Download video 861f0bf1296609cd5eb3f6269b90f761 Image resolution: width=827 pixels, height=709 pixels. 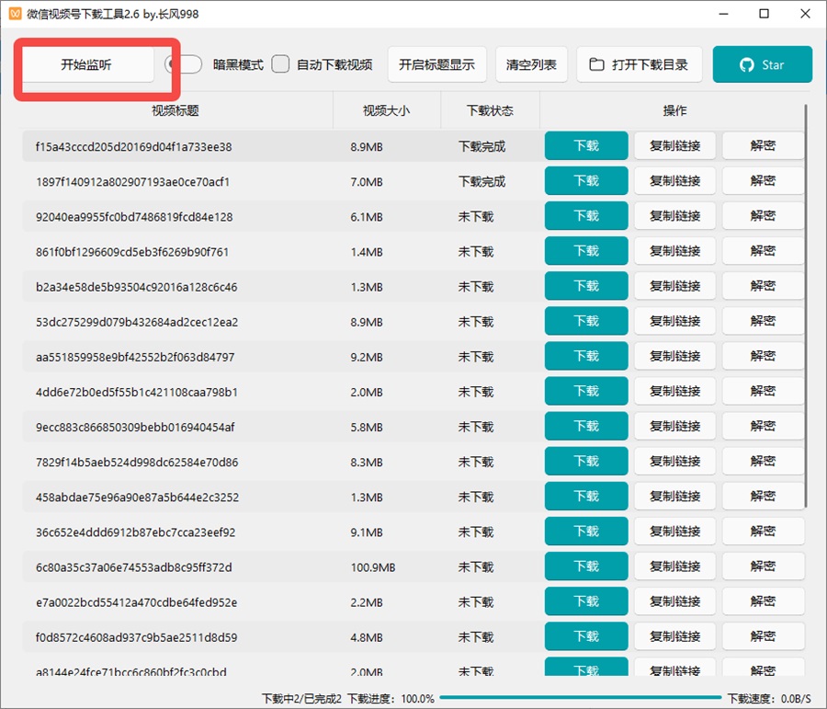[x=586, y=251]
